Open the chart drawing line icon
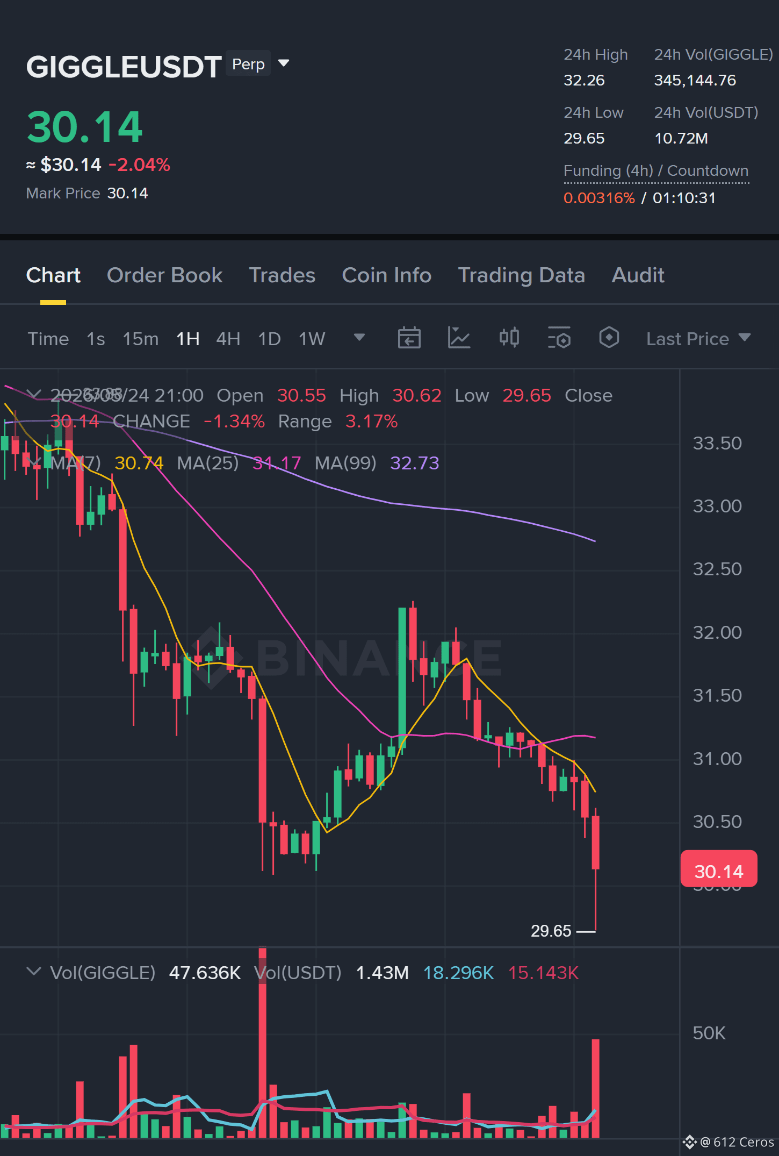The height and width of the screenshot is (1156, 779). 459,338
